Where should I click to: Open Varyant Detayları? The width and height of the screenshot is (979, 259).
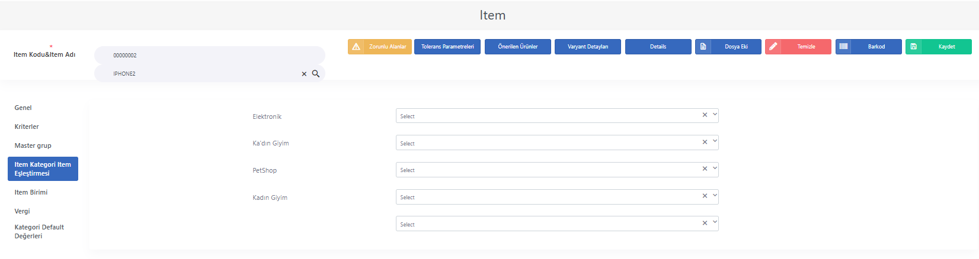tap(588, 47)
